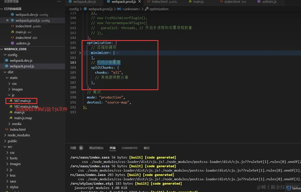This screenshot has height=192, width=301.
Task: Expand the node_modules folder
Action: (5, 135)
